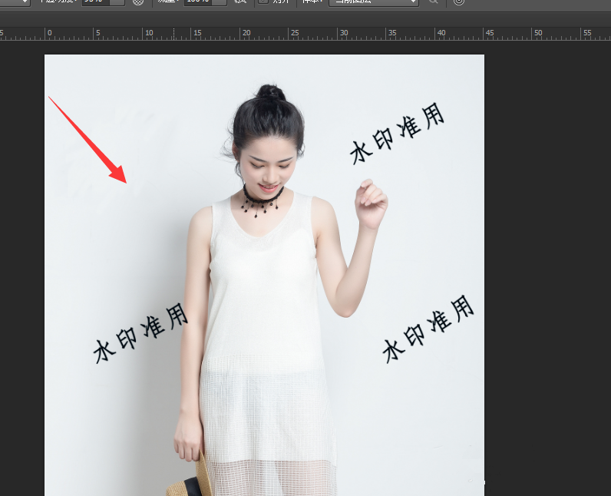Toggle pressure-for-opacity icon in options bar
Image resolution: width=611 pixels, height=496 pixels.
pyautogui.click(x=138, y=2)
